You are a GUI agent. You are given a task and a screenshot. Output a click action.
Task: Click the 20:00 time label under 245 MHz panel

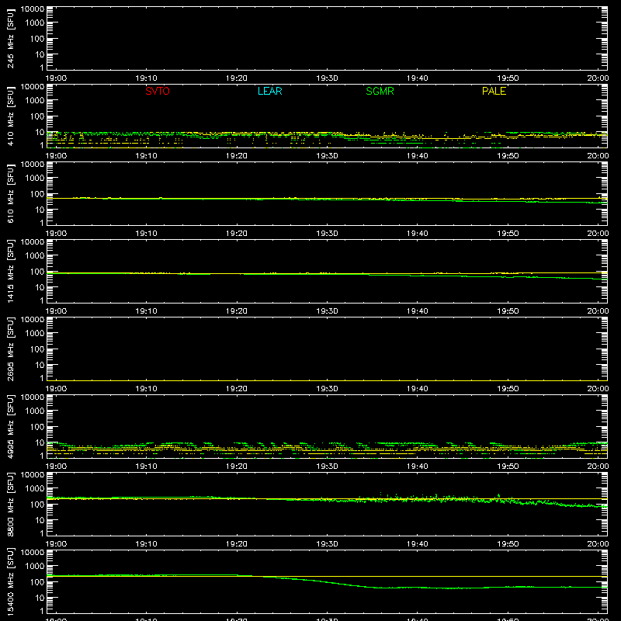pos(598,78)
